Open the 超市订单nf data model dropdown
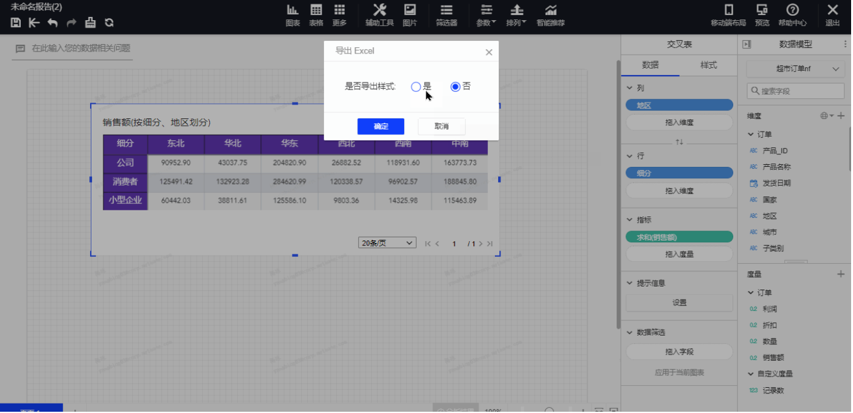 pyautogui.click(x=795, y=69)
